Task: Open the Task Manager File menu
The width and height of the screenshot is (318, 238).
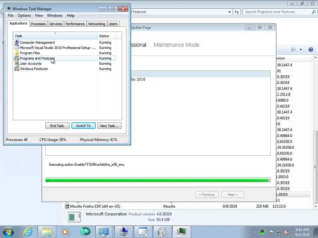Action: pos(11,15)
